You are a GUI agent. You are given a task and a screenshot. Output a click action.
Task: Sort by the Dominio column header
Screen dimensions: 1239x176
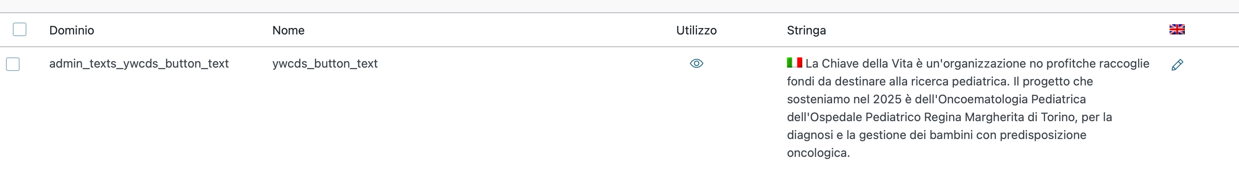coord(72,30)
